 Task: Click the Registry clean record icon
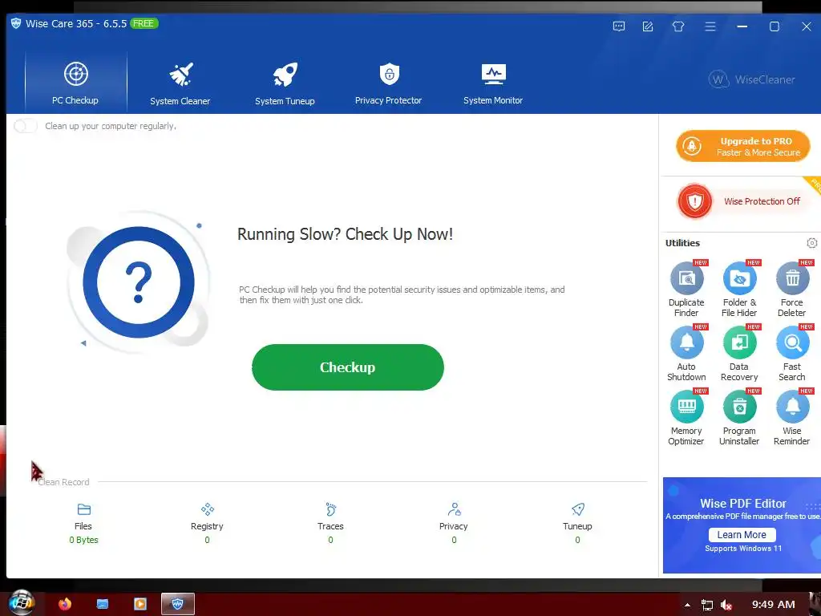coord(208,509)
